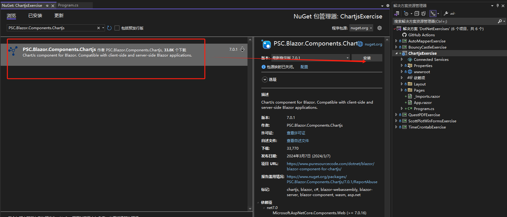This screenshot has height=217, width=507.
Task: Open the Solution Explorer window options dropdown
Action: 492,6
